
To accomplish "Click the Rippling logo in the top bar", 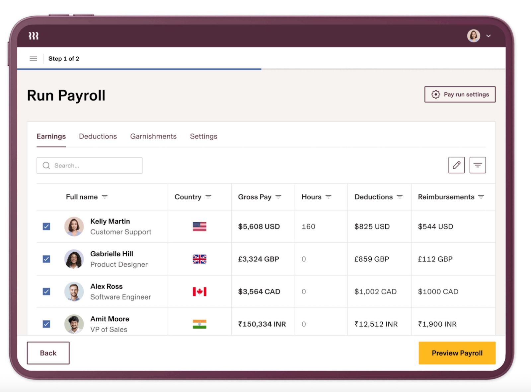I will click(x=34, y=36).
